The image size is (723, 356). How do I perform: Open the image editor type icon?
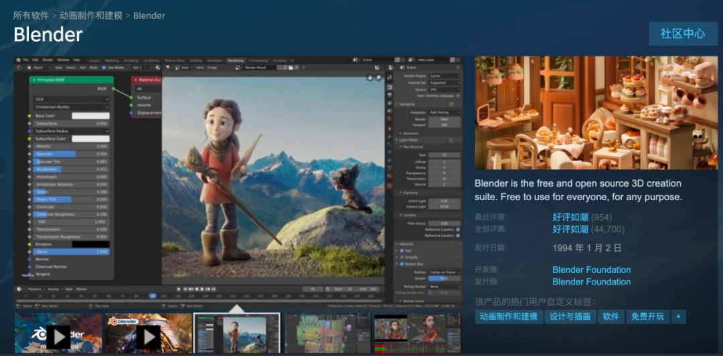point(168,68)
